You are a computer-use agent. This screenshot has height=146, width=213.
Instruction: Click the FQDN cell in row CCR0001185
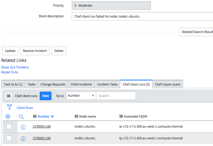pos(151,138)
